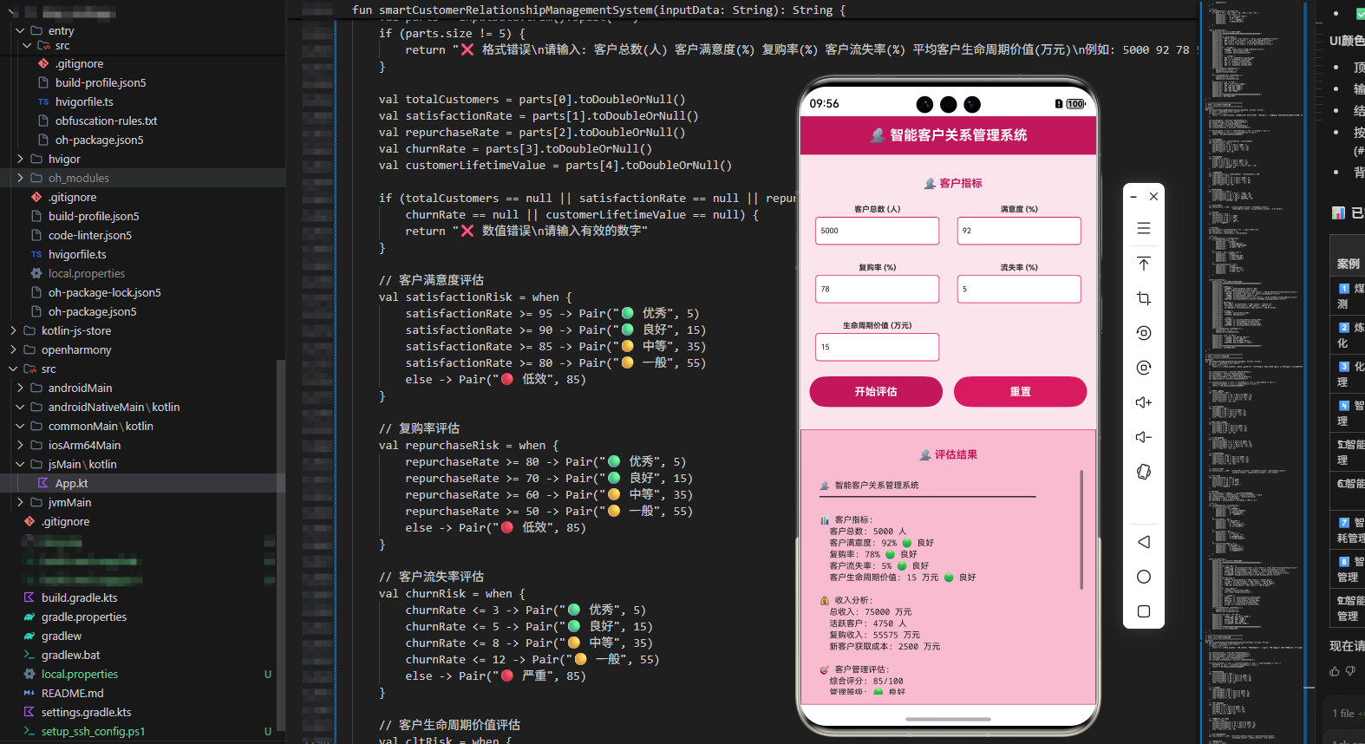
Task: Tap the emulator Recents square button
Action: [x=1144, y=611]
